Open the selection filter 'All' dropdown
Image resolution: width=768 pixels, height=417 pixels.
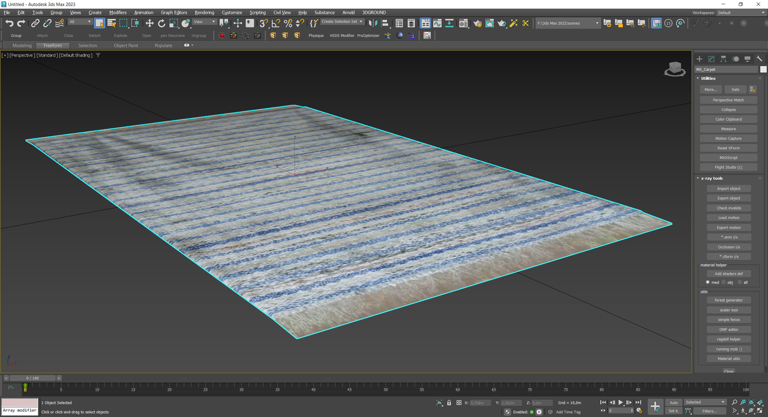coord(80,22)
